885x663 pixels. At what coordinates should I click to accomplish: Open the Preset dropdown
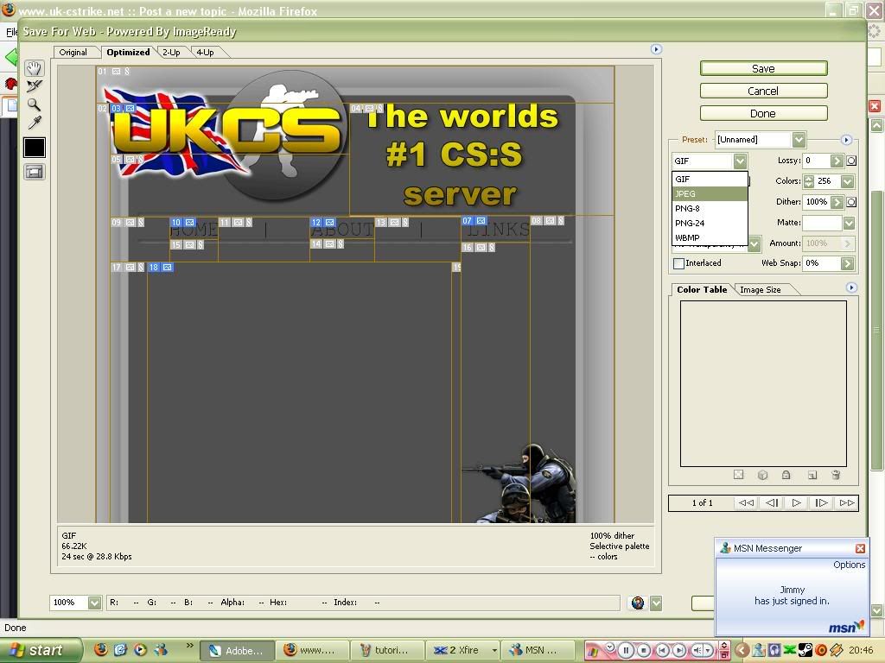tap(799, 139)
